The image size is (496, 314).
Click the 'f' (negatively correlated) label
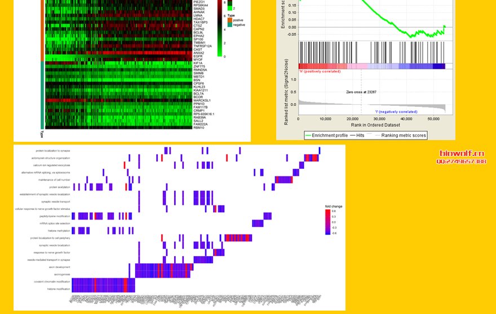tap(396, 112)
